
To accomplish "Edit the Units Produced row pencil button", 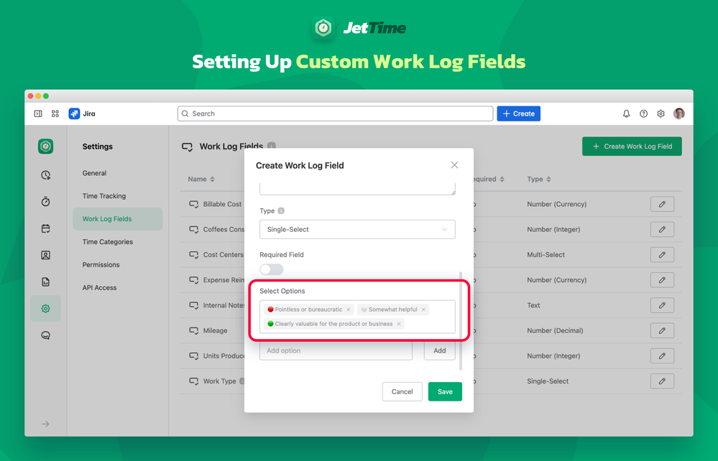I will click(662, 356).
